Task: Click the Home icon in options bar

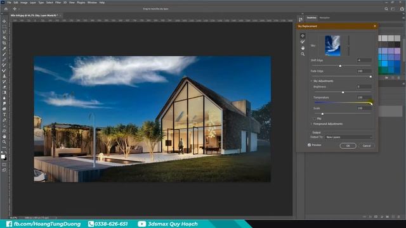Action: click(x=6, y=9)
